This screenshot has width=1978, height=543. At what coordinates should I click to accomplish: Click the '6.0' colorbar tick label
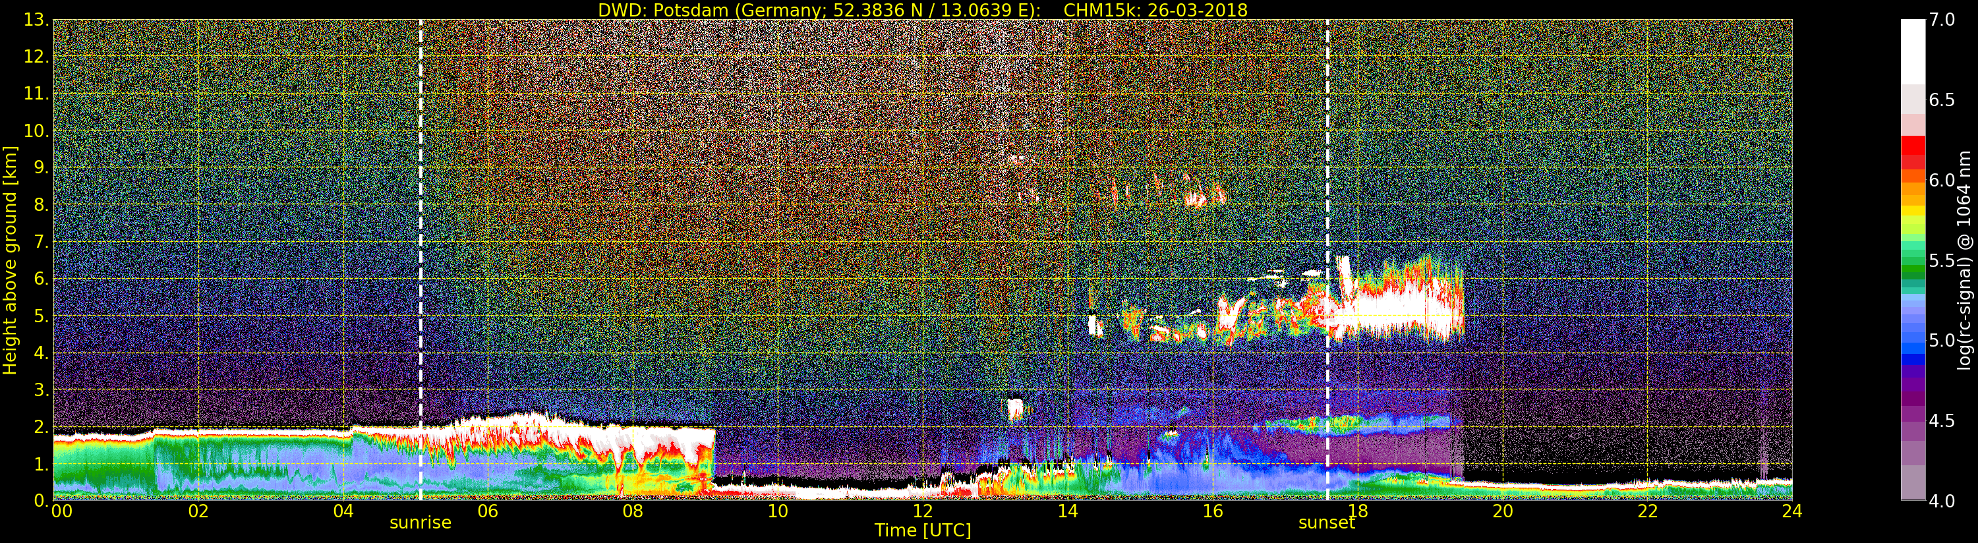pos(1942,180)
